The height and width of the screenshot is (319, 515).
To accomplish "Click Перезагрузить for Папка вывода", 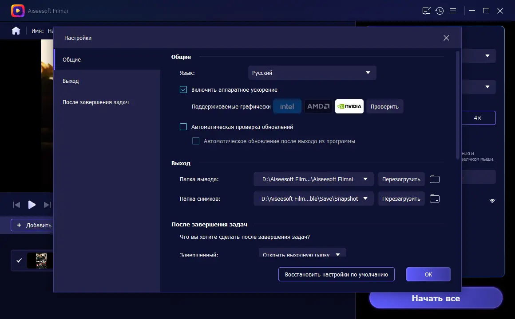I will coord(401,179).
